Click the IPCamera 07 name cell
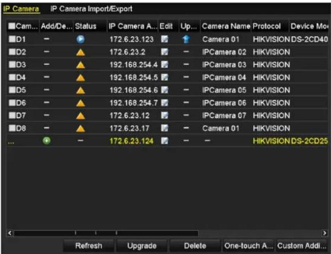Image resolution: width=331 pixels, height=254 pixels. coord(224,116)
